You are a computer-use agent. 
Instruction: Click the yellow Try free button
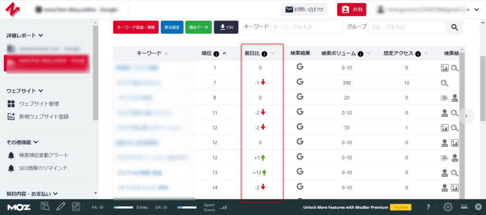tap(401, 207)
